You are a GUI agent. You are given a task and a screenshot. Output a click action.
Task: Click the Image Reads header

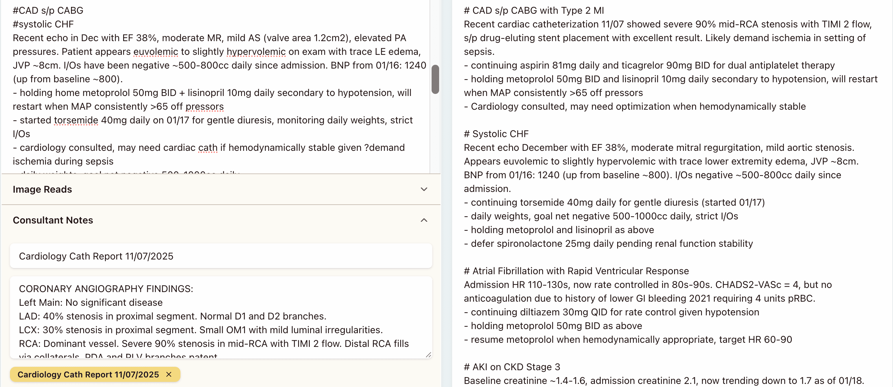tap(42, 190)
